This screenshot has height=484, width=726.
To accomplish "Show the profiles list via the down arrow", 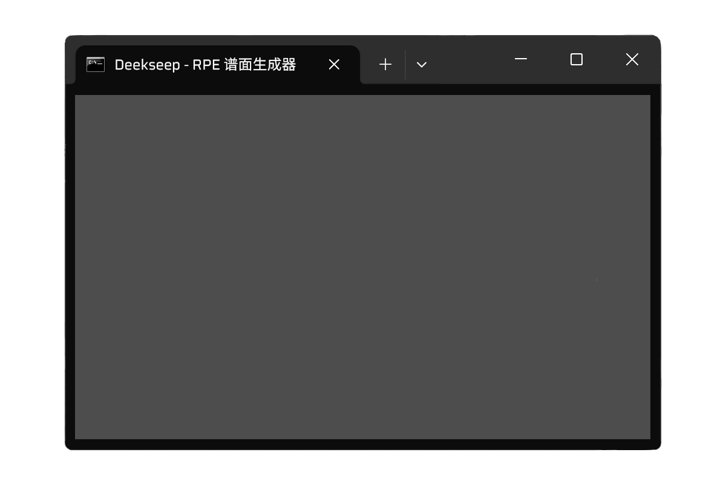I will (422, 65).
